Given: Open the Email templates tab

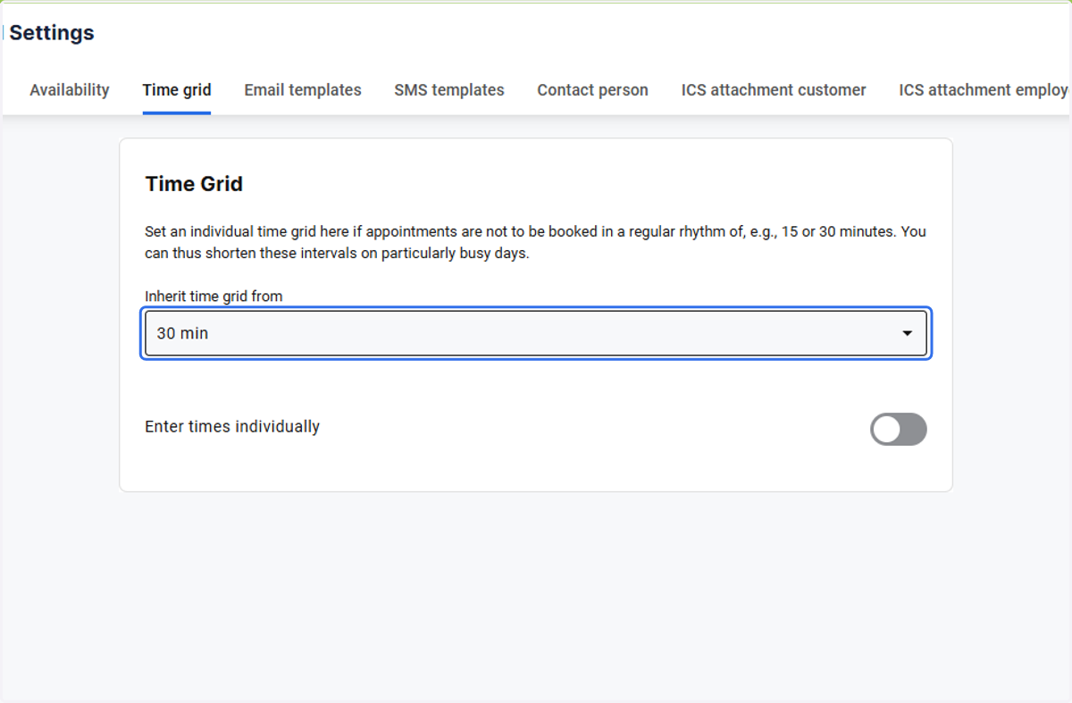Looking at the screenshot, I should click(x=303, y=90).
